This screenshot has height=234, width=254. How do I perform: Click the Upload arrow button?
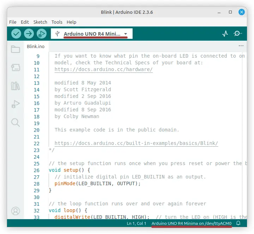29,34
